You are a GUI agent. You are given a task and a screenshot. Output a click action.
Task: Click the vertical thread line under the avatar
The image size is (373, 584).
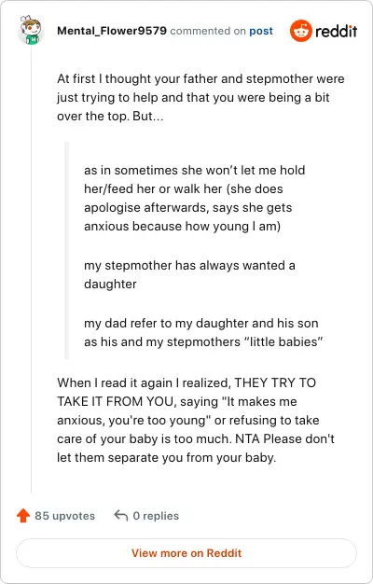click(32, 268)
